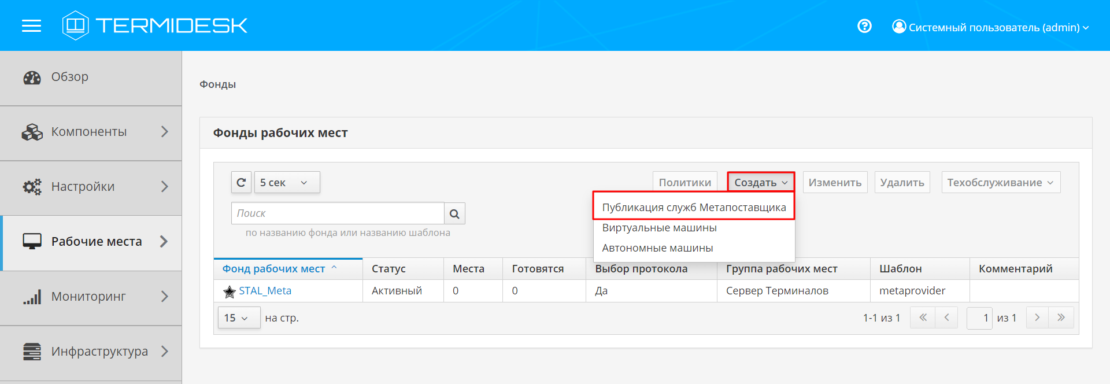Click the star icon beside STAL_Meta
1110x384 pixels.
click(230, 291)
